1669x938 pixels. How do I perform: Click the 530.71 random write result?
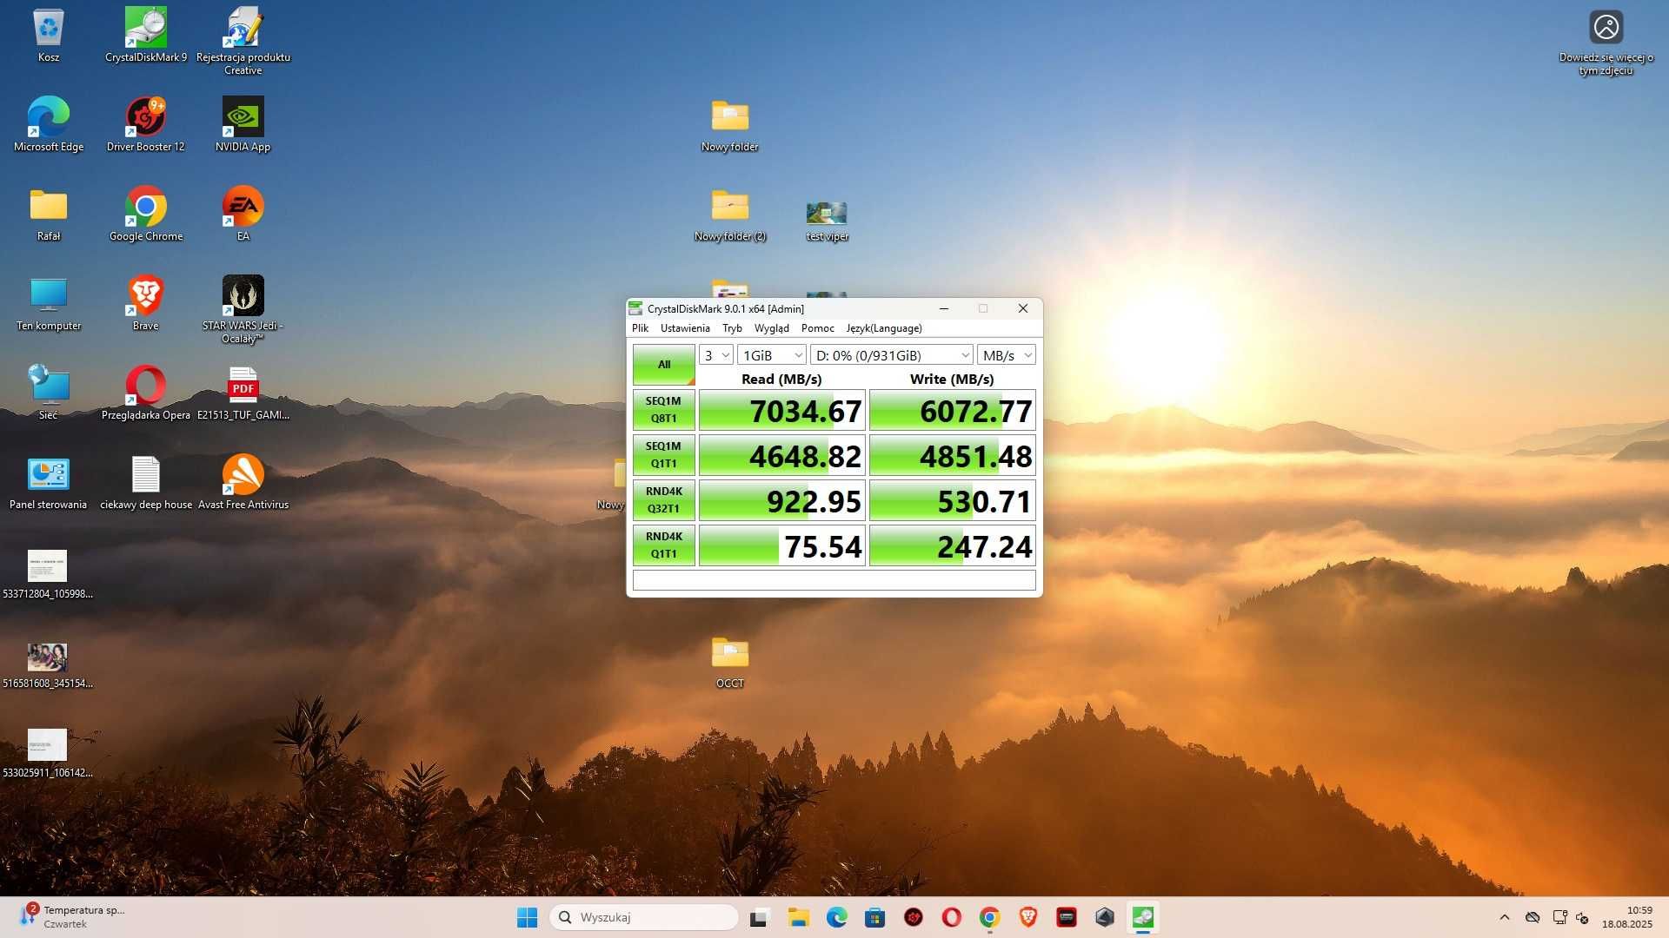[953, 500]
